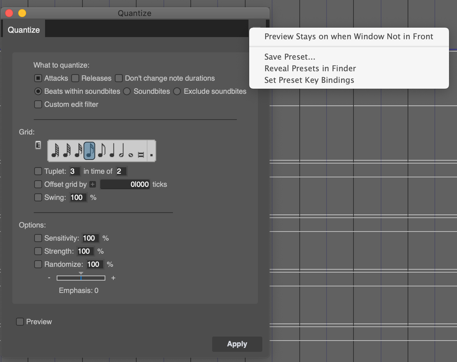
Task: Click the plus sign on Offset grid
Action: (93, 184)
